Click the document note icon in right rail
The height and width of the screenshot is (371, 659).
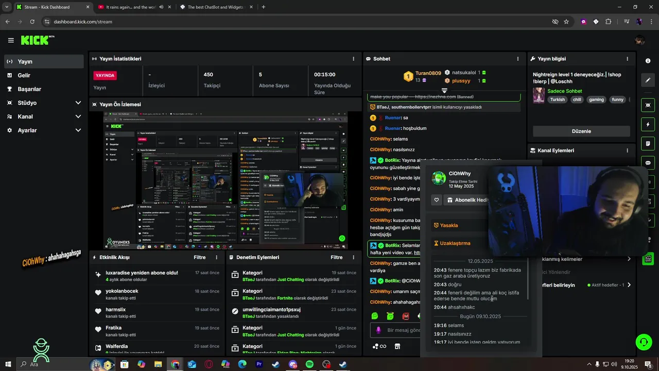[648, 144]
